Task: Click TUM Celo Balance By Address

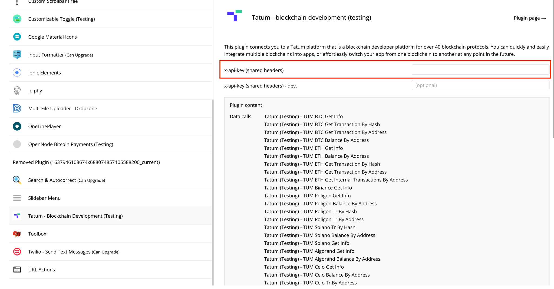Action: (x=317, y=275)
